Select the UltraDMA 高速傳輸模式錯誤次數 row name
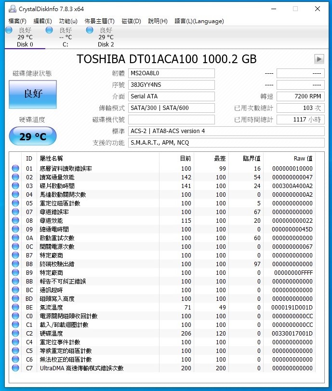 82,368
